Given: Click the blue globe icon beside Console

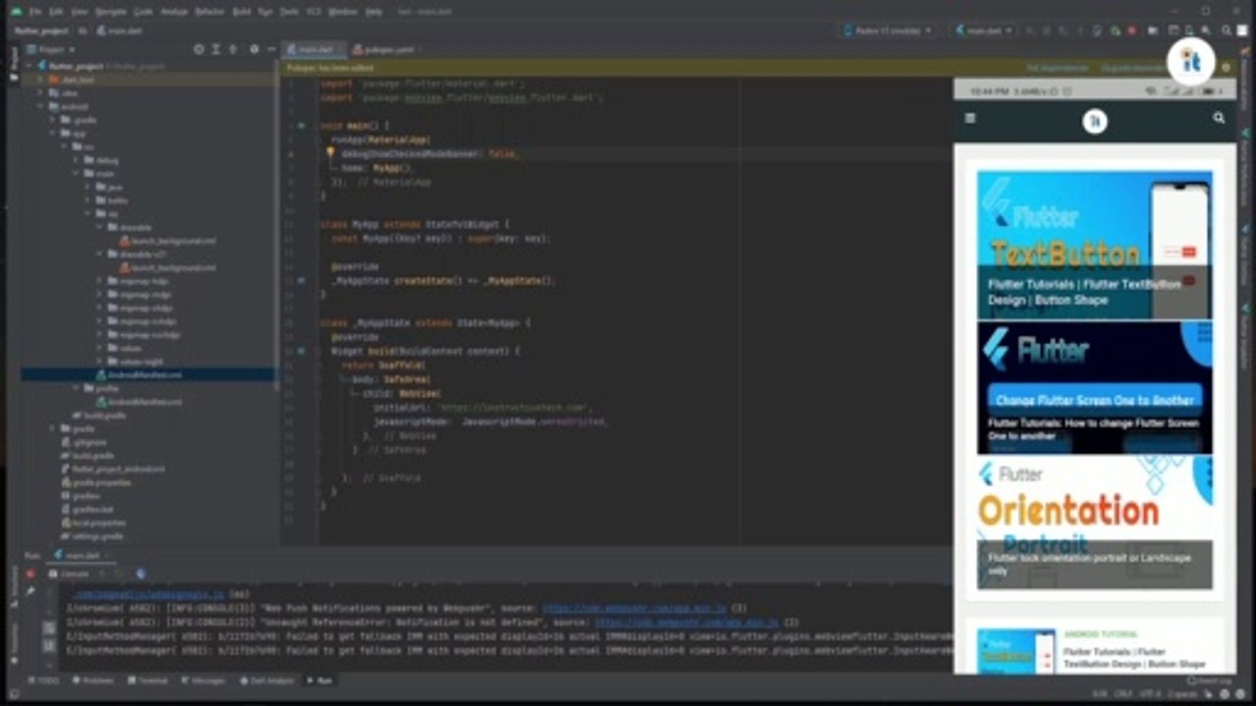Looking at the screenshot, I should pos(140,574).
